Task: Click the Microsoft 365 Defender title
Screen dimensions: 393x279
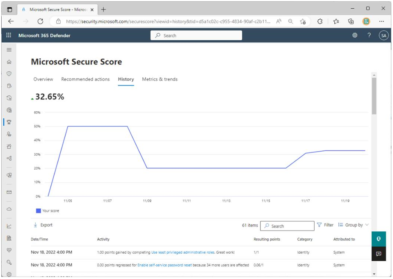Action: pyautogui.click(x=44, y=35)
